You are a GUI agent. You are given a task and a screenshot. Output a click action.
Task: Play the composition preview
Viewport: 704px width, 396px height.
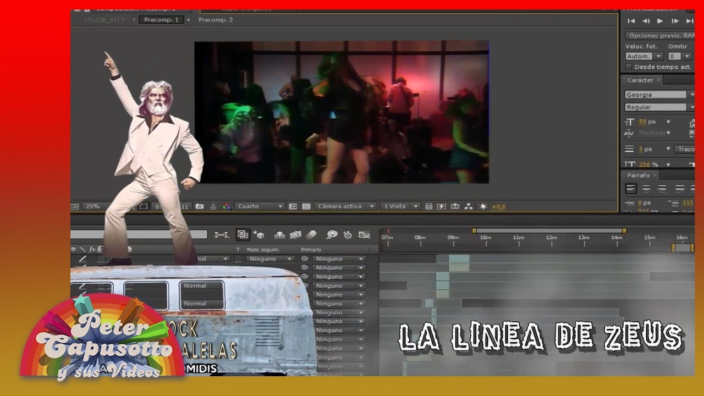pyautogui.click(x=660, y=21)
